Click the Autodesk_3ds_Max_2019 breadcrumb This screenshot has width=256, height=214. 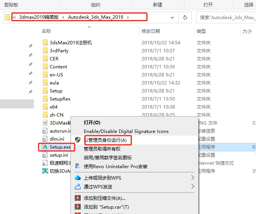pyautogui.click(x=96, y=17)
